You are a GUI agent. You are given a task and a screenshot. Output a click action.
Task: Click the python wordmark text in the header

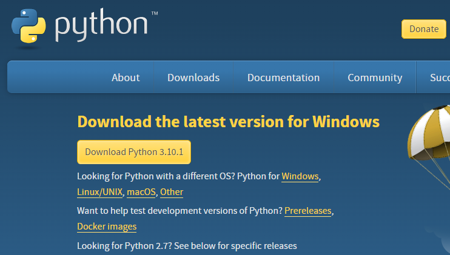click(x=101, y=25)
